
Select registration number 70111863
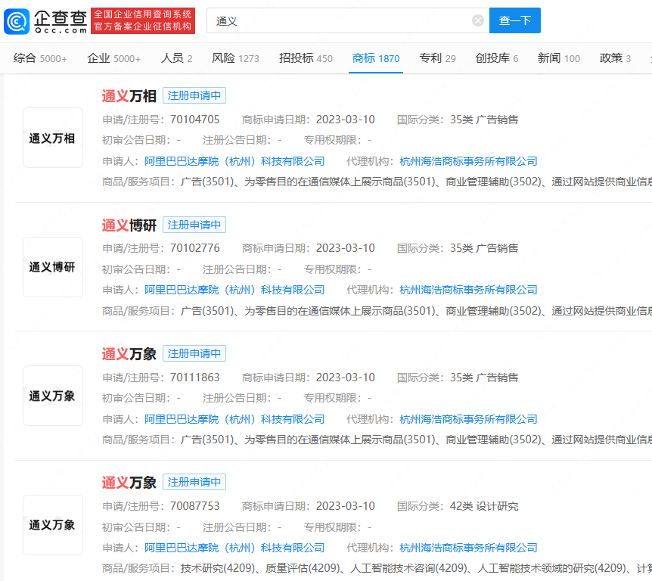(x=194, y=377)
